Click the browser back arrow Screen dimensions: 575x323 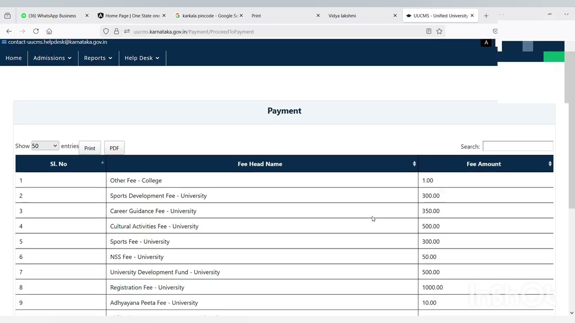tap(9, 31)
